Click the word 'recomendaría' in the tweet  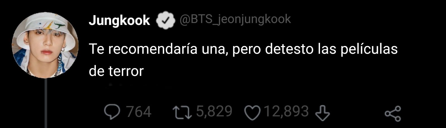pyautogui.click(x=153, y=49)
